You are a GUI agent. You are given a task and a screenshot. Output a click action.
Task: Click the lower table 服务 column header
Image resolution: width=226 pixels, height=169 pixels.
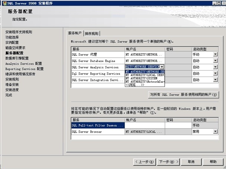pyautogui.click(x=98, y=120)
